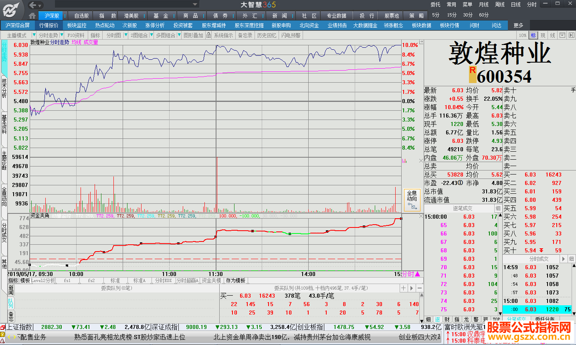Open the 自选股 tab
The image size is (576, 345).
(x=81, y=16)
